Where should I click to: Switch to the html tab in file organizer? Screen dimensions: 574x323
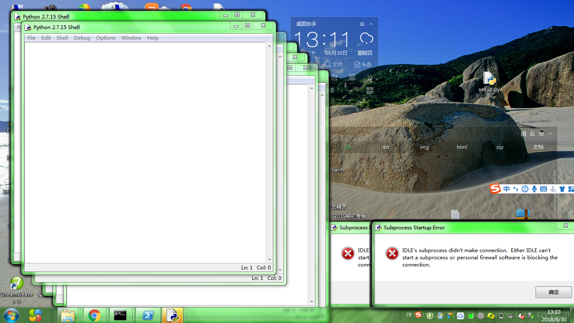[x=462, y=147]
